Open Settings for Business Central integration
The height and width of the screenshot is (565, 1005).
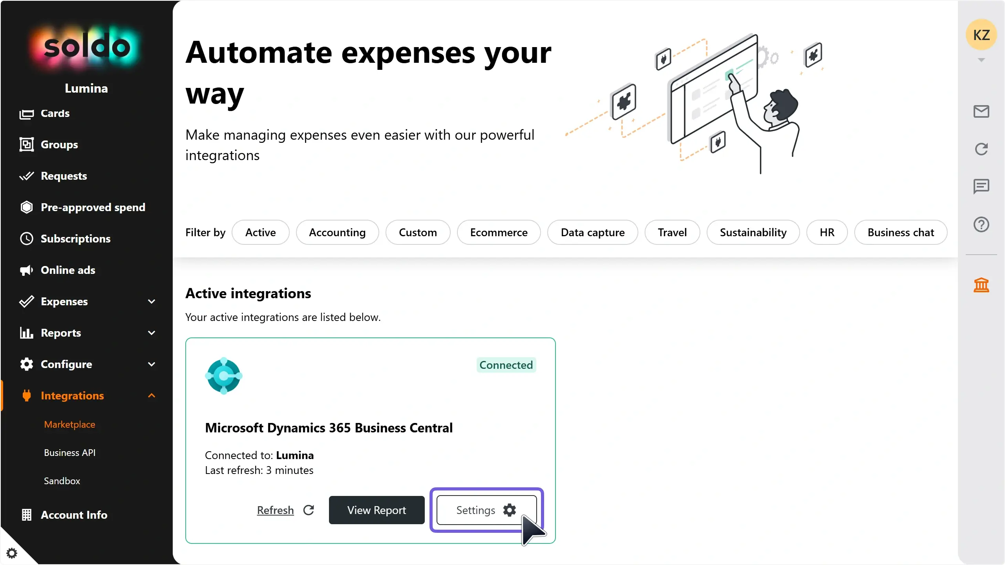click(x=486, y=510)
